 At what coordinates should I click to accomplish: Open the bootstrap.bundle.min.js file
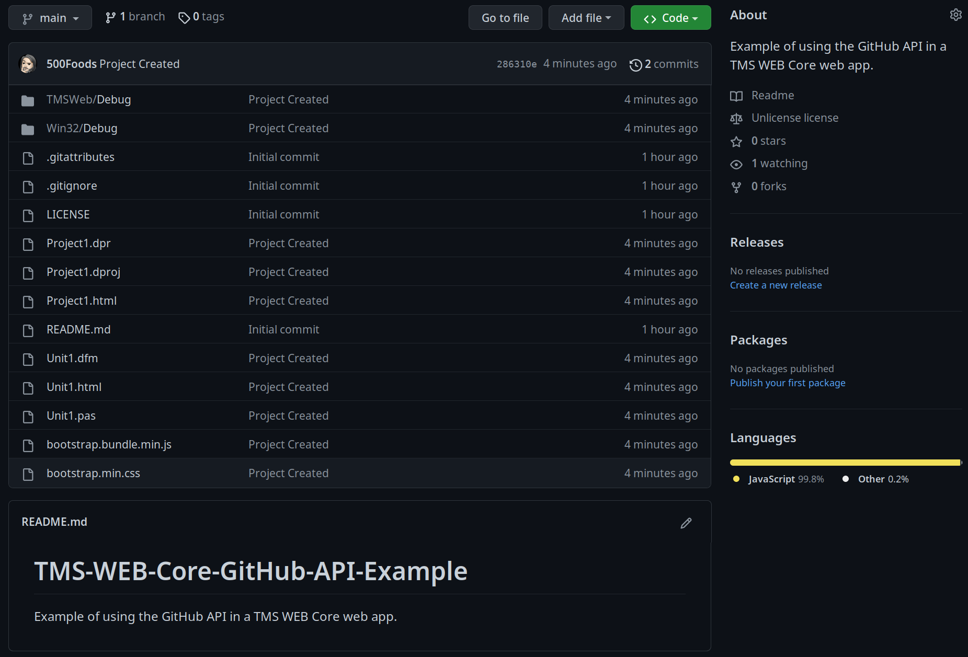point(109,444)
